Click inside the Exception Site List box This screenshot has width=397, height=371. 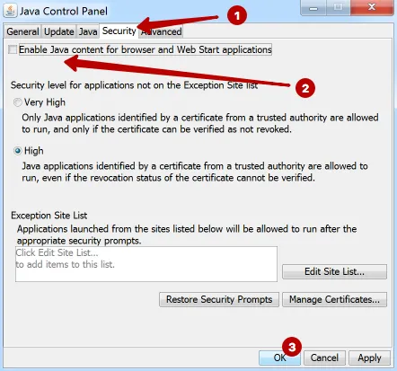[146, 264]
